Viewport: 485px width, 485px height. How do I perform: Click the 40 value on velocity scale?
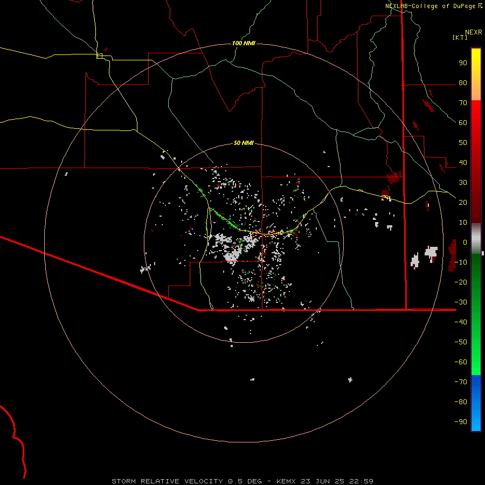(x=463, y=163)
